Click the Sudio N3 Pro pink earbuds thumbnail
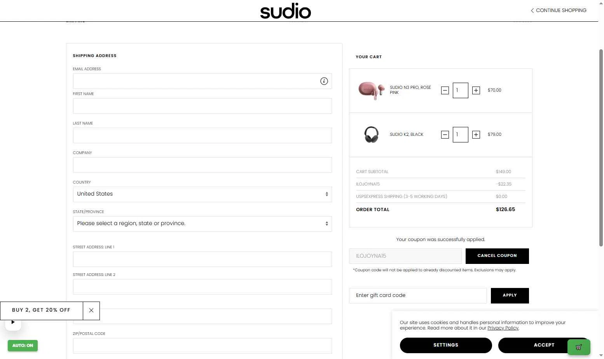The width and height of the screenshot is (604, 359). click(x=371, y=90)
